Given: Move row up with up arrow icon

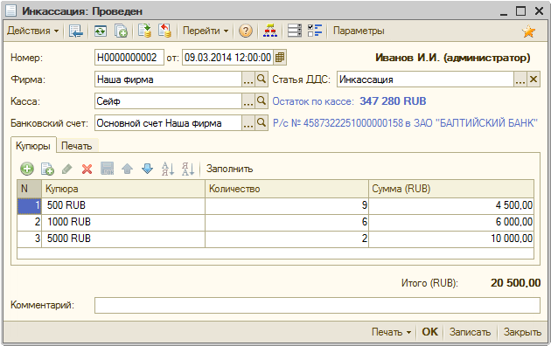Looking at the screenshot, I should [x=127, y=169].
